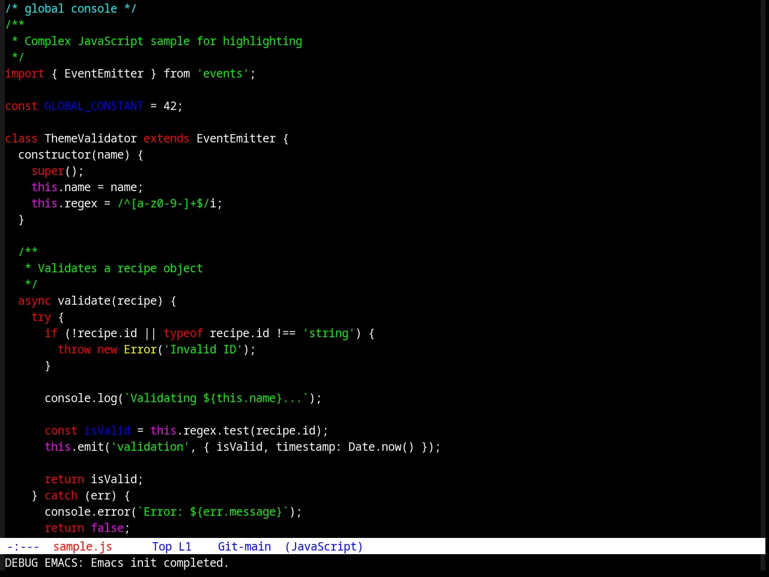Click 'Date.now()' in the emit line
This screenshot has width=769, height=577.
pyautogui.click(x=381, y=447)
